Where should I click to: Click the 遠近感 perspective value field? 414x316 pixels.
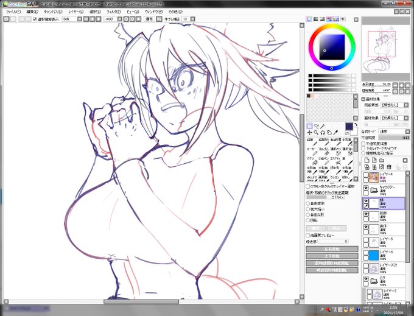tap(333, 241)
